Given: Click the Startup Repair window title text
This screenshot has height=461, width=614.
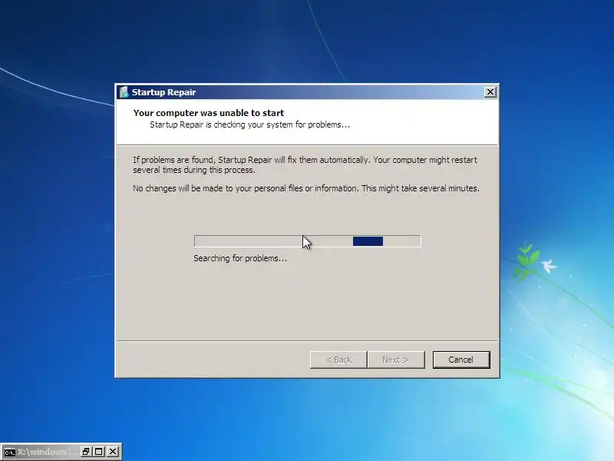Looking at the screenshot, I should pyautogui.click(x=163, y=92).
